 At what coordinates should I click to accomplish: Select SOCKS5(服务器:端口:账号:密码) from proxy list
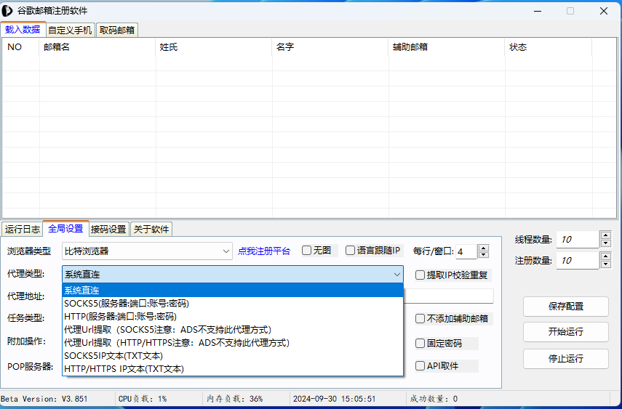pos(127,304)
